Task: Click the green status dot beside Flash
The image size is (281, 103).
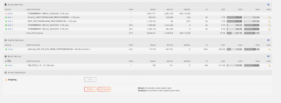Action: point(6,66)
